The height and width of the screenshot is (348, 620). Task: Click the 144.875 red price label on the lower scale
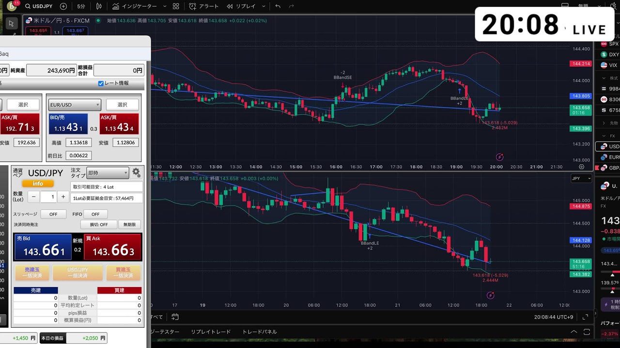coord(581,206)
